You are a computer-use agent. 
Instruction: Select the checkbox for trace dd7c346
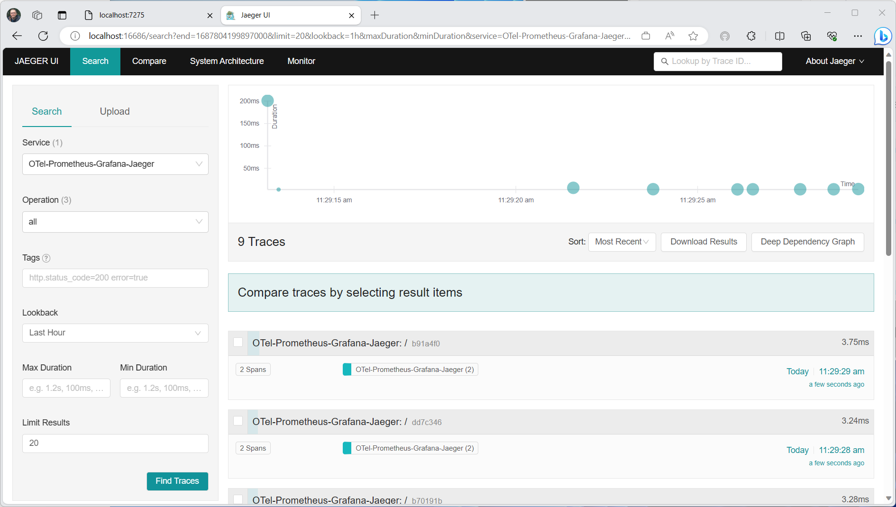tap(238, 421)
